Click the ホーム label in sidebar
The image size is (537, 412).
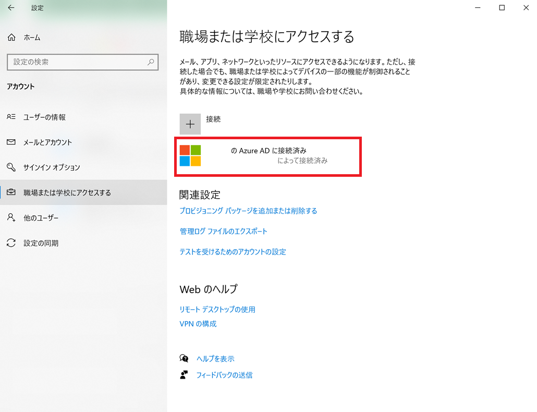(32, 38)
